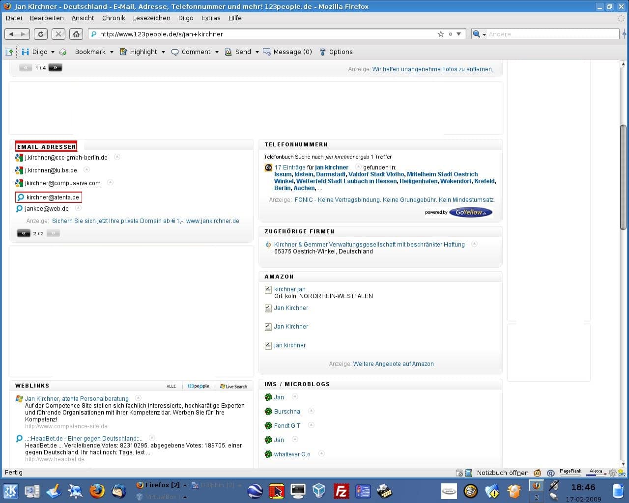Viewport: 629px width, 503px height.
Task: Open the Extras menu
Action: pos(211,18)
